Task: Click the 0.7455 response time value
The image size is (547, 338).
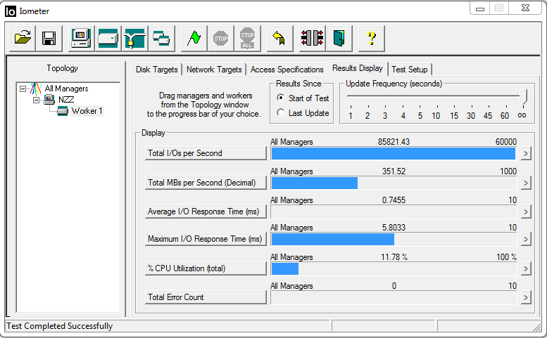Action: pyautogui.click(x=394, y=200)
